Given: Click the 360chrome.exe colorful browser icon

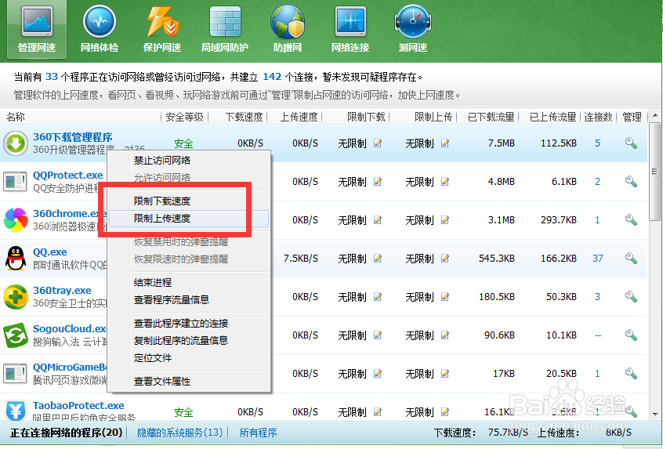Looking at the screenshot, I should pyautogui.click(x=16, y=220).
